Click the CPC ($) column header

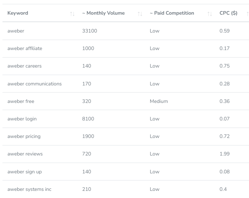click(228, 13)
